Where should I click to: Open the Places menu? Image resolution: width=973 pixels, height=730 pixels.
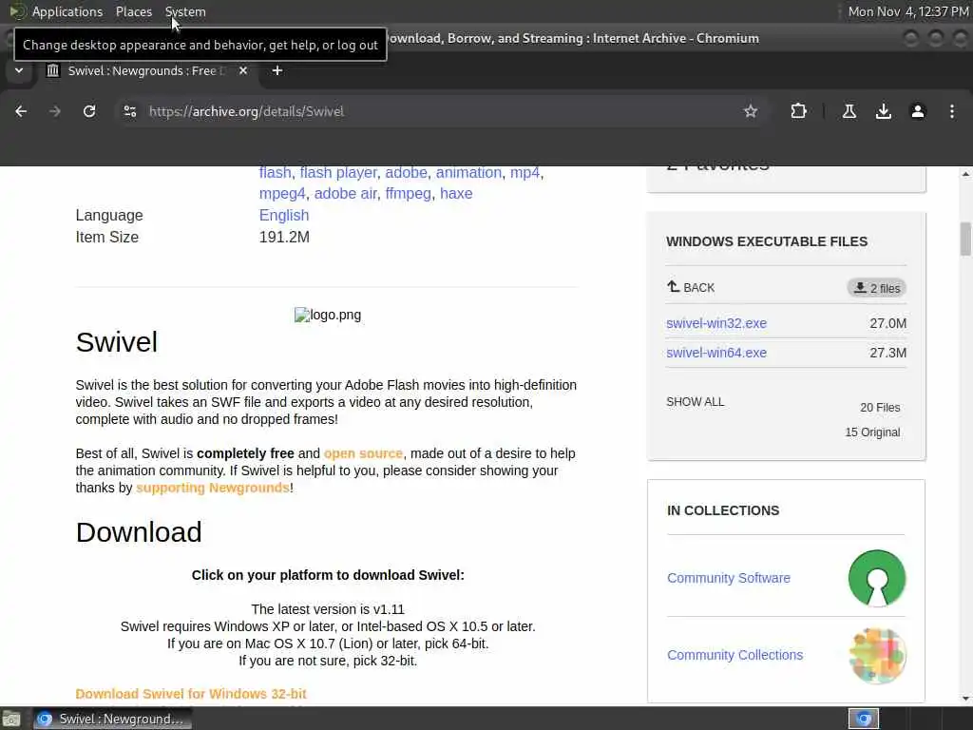[x=134, y=11]
